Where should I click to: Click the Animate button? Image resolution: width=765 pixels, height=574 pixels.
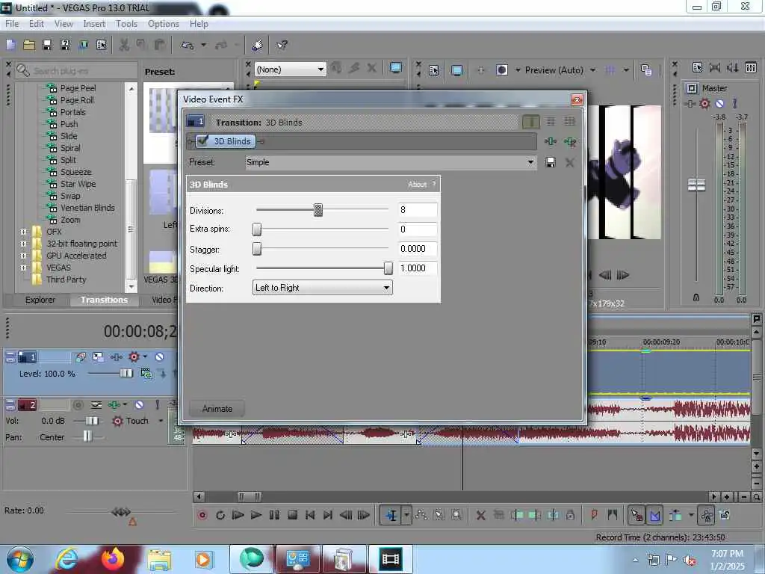(x=217, y=409)
